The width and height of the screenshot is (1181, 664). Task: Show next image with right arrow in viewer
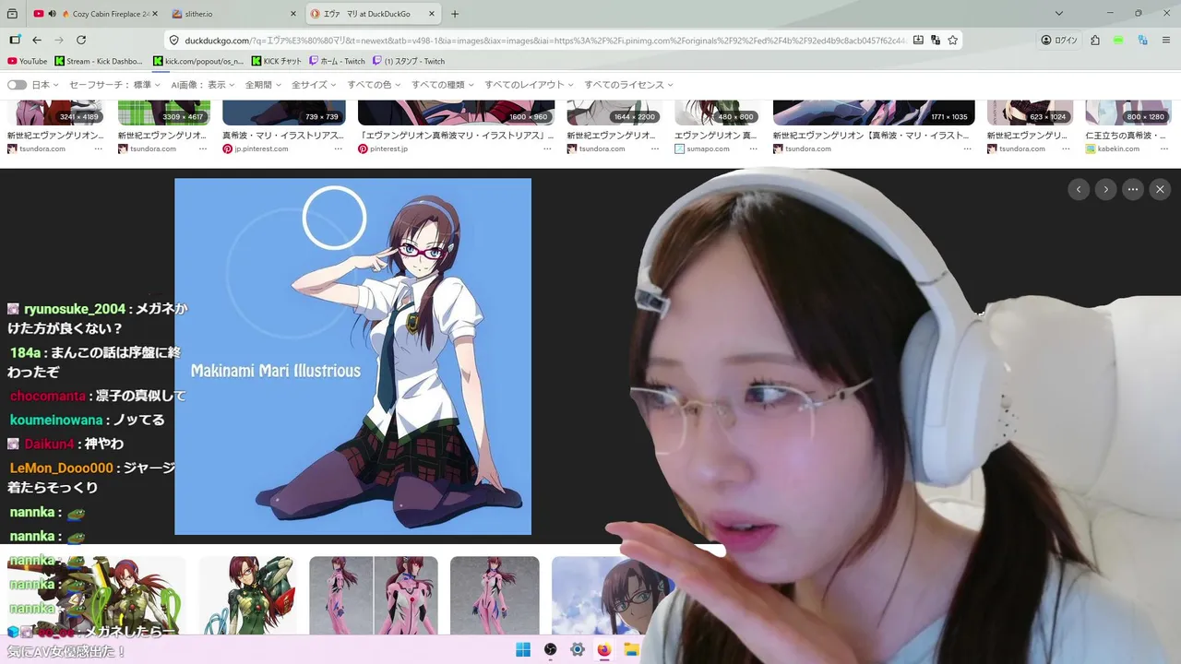click(1105, 189)
